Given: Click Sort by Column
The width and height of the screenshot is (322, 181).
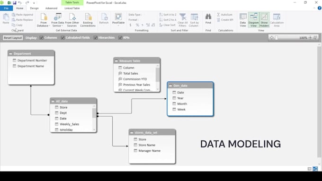Looking at the screenshot, I should tap(194, 20).
